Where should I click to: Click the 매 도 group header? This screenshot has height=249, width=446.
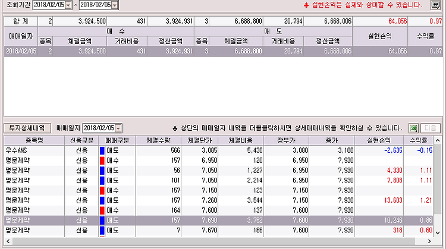[273, 31]
